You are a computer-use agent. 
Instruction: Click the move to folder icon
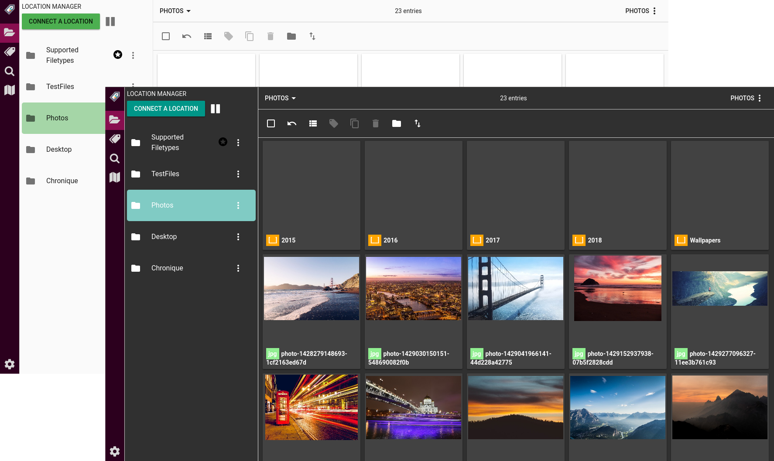click(396, 123)
